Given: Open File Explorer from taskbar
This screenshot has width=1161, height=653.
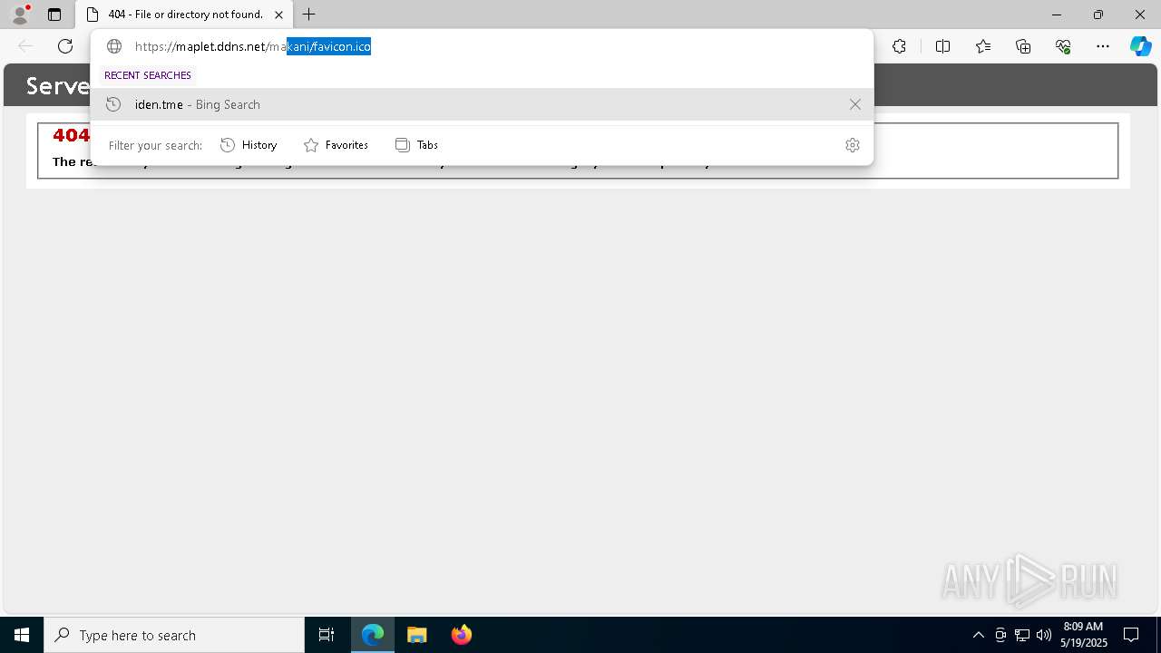Looking at the screenshot, I should coord(416,635).
